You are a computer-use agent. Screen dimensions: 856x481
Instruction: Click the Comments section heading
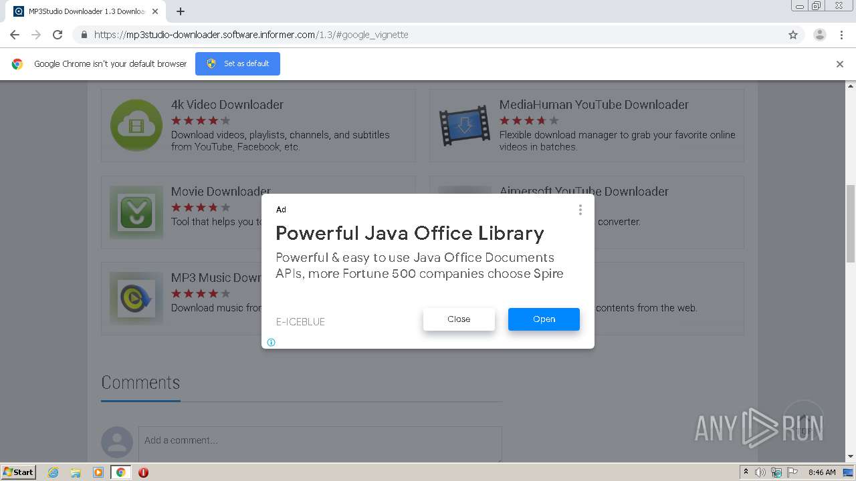click(x=140, y=382)
